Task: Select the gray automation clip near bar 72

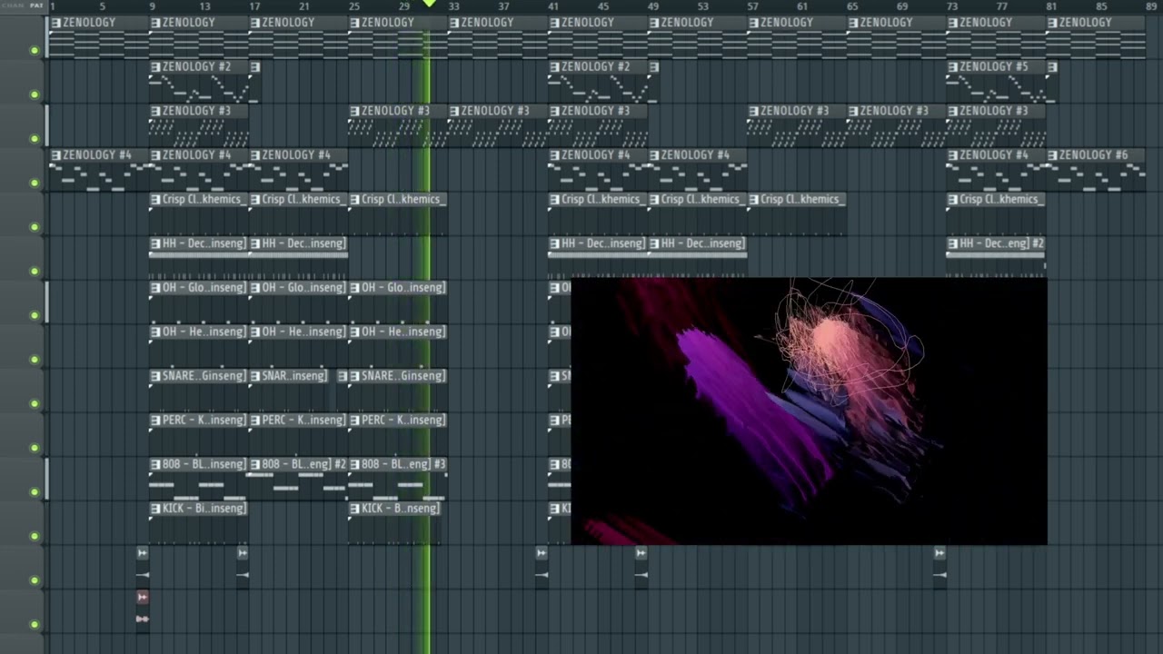Action: [939, 564]
